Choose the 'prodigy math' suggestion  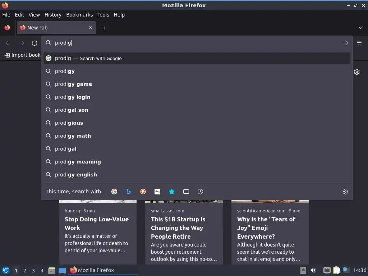coord(197,135)
